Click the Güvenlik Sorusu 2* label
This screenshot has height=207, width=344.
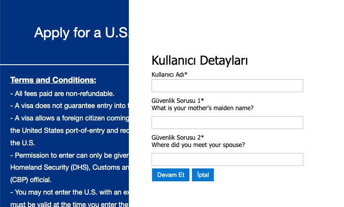178,138
